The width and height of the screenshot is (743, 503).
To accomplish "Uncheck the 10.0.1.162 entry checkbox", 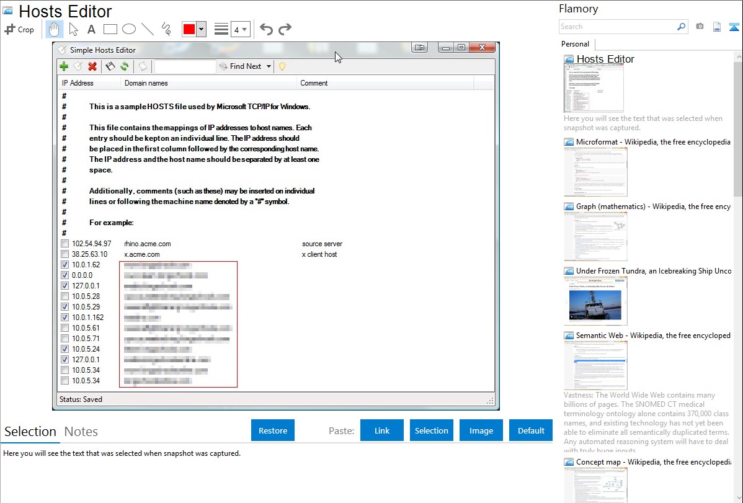I will coord(65,317).
